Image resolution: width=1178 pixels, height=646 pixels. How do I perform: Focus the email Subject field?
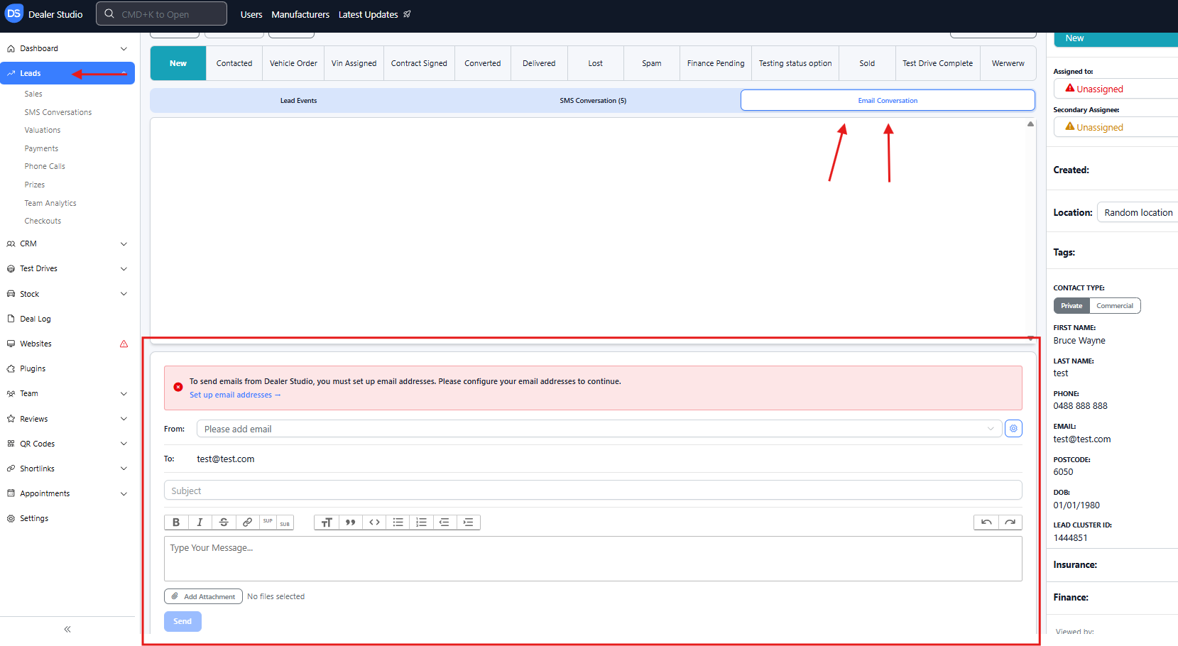[x=593, y=491]
